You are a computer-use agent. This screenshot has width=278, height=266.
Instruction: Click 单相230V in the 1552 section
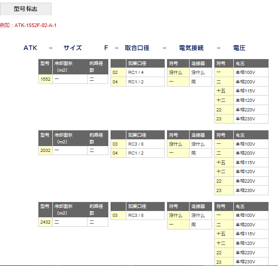[x=251, y=119]
